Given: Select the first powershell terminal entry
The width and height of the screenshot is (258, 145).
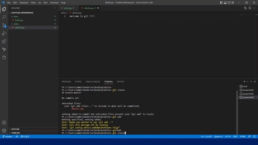Looking at the screenshot, I should click(248, 90).
